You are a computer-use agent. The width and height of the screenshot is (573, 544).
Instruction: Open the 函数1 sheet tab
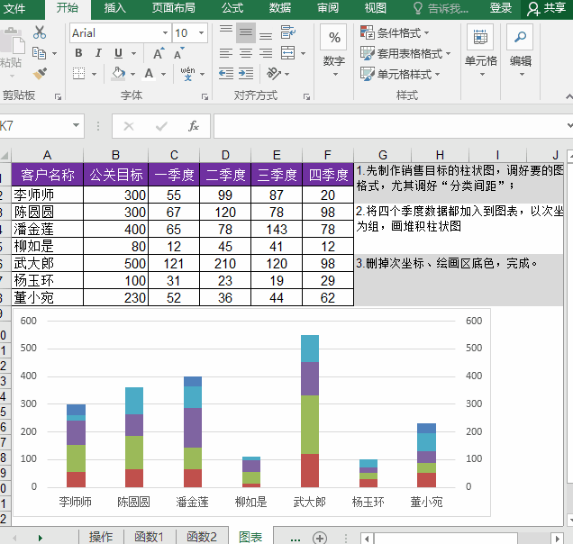149,537
